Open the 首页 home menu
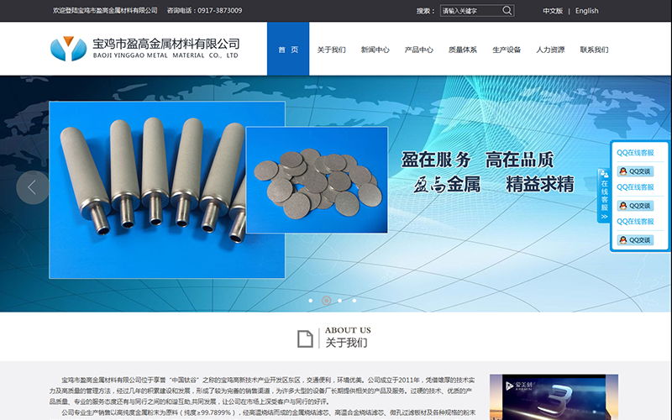 pos(288,49)
